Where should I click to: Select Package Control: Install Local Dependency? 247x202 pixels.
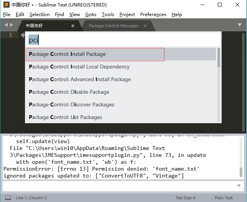point(121,67)
